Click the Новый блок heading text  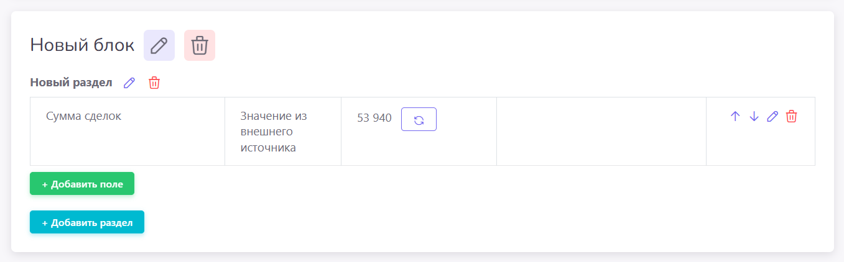click(x=82, y=45)
